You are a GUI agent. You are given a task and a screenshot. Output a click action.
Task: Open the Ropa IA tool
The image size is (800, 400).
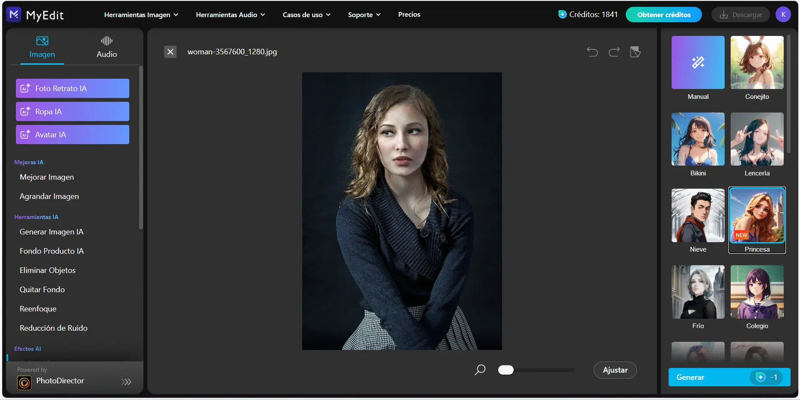[x=72, y=111]
